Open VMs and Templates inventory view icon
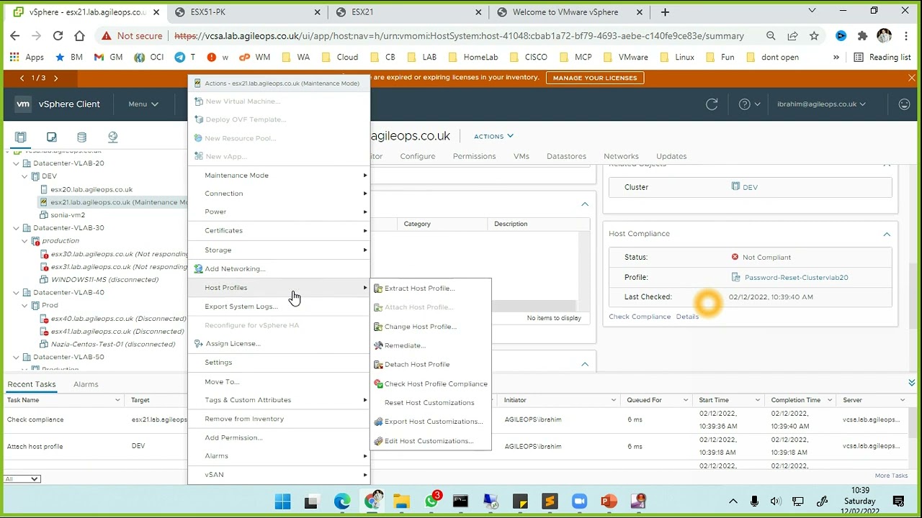This screenshot has height=518, width=922. (x=51, y=137)
